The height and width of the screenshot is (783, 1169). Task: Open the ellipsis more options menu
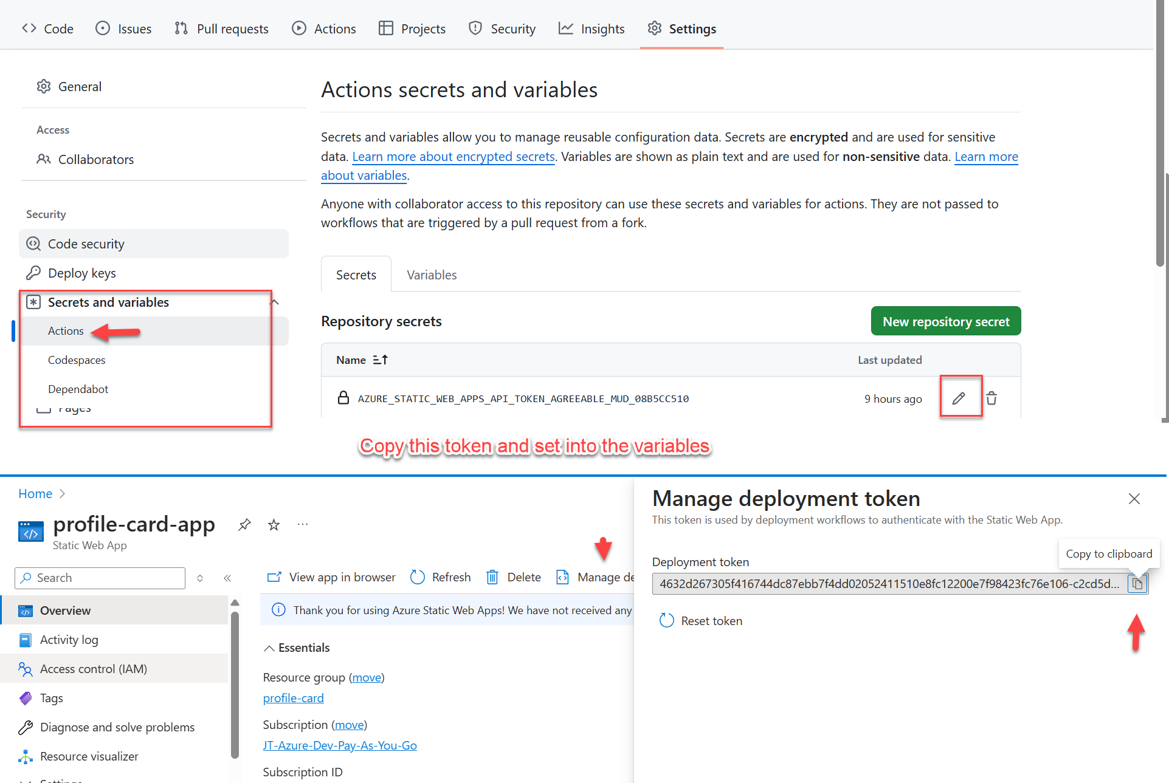coord(303,524)
